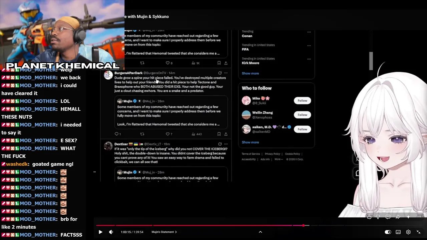View the 443 views analytics on BurgersAfterDark's tweet
Image resolution: width=427 pixels, height=240 pixels.
[x=197, y=134]
